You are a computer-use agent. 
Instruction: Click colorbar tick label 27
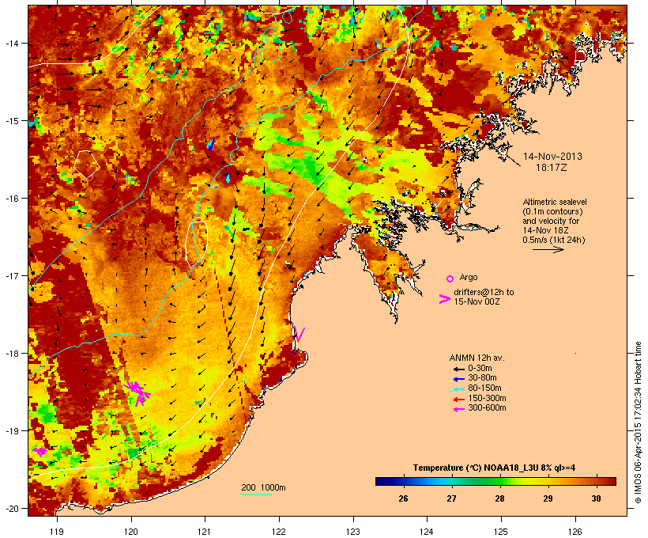[x=451, y=498]
